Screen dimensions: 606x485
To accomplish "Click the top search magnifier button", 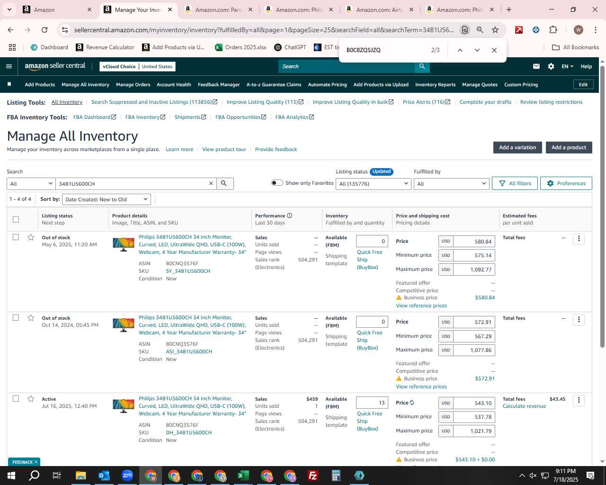I will pos(422,66).
